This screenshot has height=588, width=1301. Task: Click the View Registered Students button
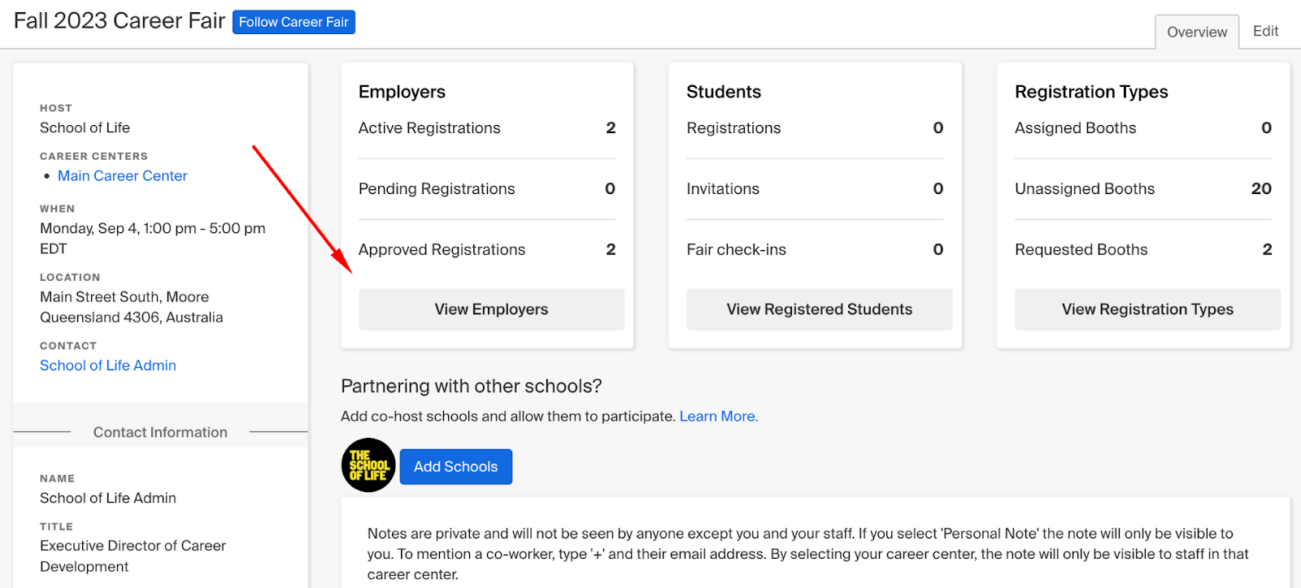819,309
